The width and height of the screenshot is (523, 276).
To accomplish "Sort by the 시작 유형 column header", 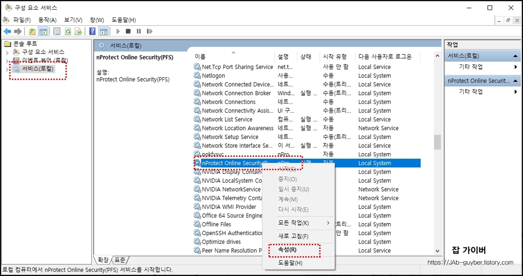I will pyautogui.click(x=337, y=57).
